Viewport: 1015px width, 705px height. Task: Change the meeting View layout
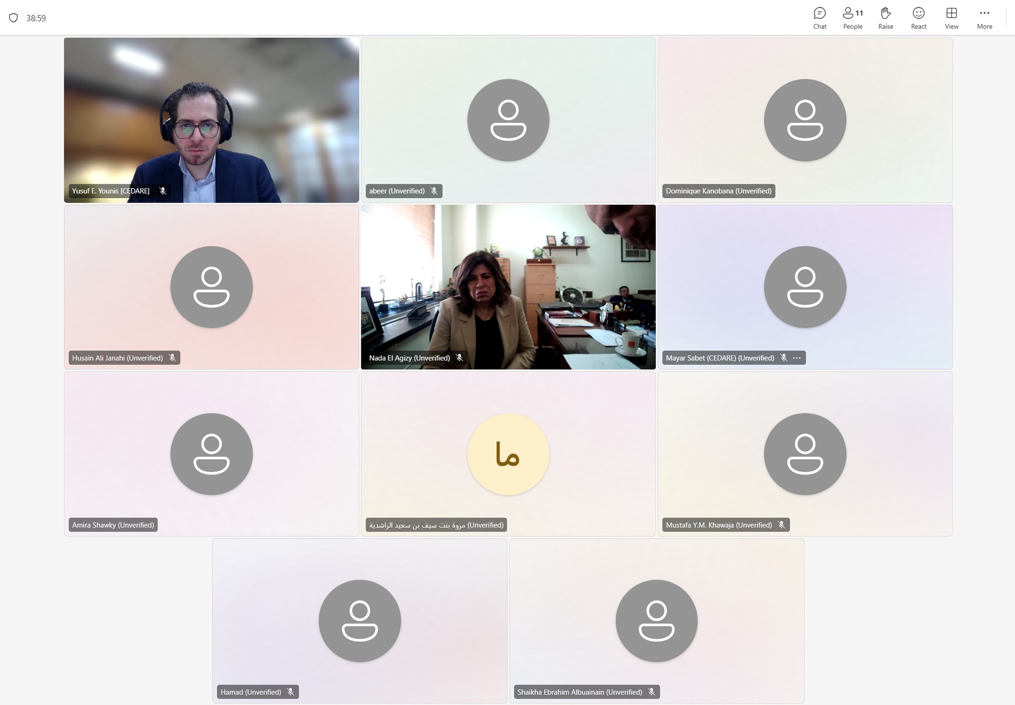[951, 18]
